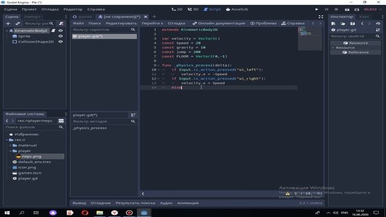The height and width of the screenshot is (217, 386).
Task: Go to previous edited script
Action: tap(313, 23)
